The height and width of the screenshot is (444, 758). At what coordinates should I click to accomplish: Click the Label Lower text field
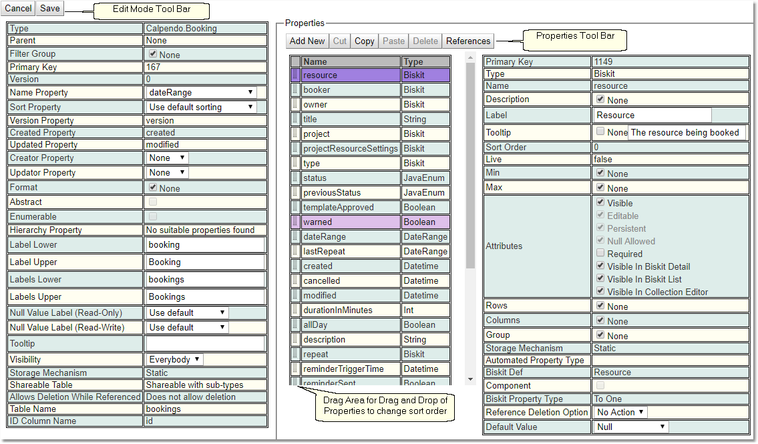(204, 245)
